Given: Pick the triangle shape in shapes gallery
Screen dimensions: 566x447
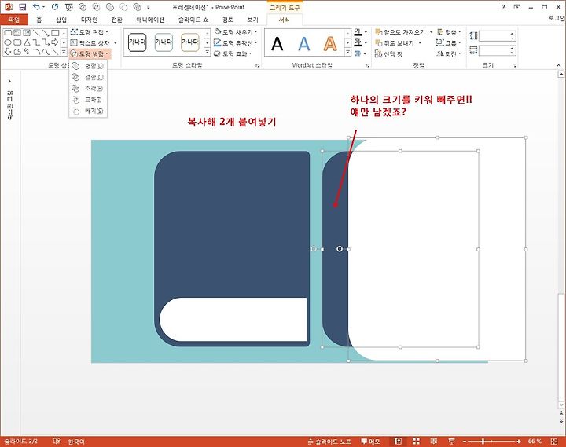Looking at the screenshot, I should (x=27, y=42).
